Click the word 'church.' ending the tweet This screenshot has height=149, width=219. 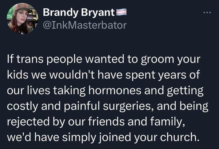[x=180, y=137]
